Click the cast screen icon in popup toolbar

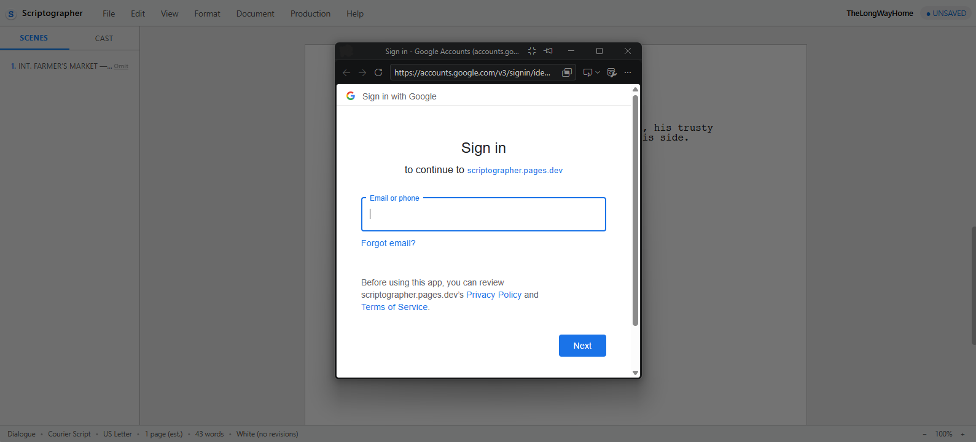[587, 72]
